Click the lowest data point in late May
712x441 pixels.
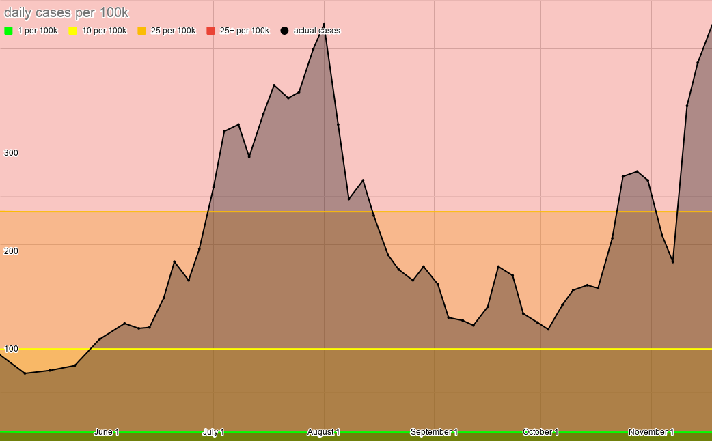point(25,373)
